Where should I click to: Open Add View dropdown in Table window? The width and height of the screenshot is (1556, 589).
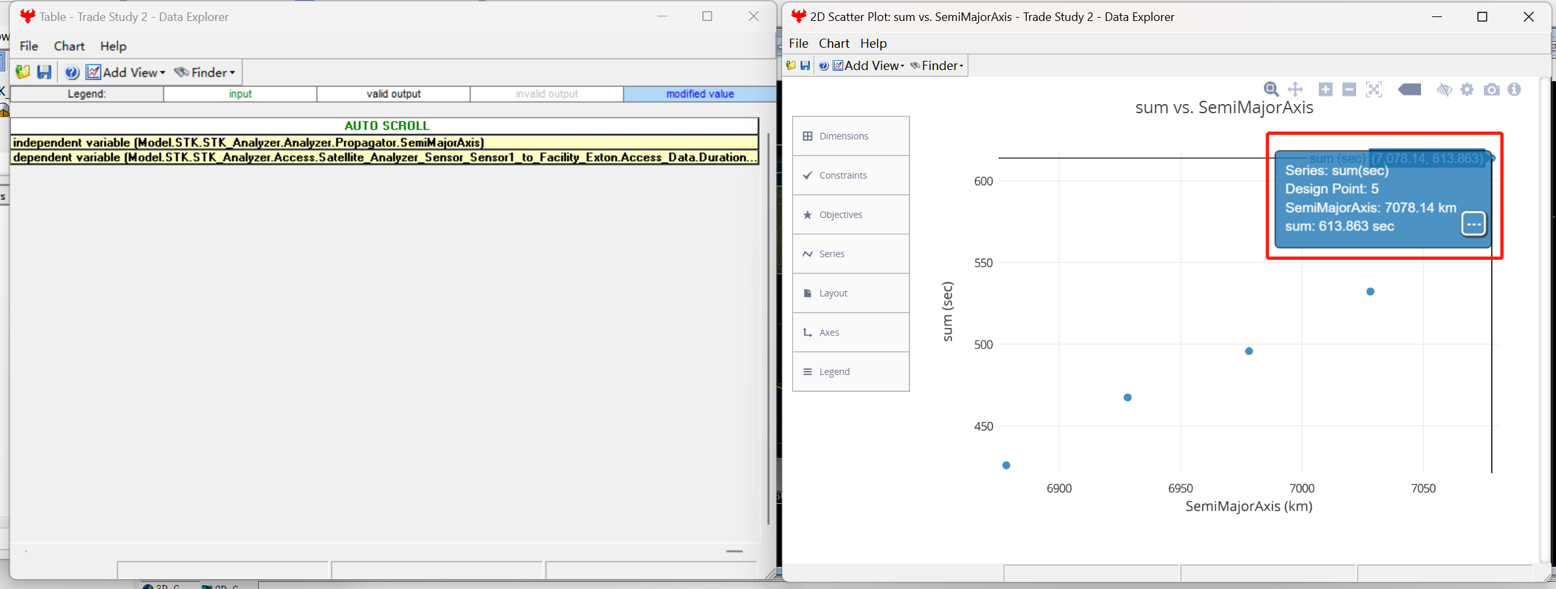pos(126,72)
